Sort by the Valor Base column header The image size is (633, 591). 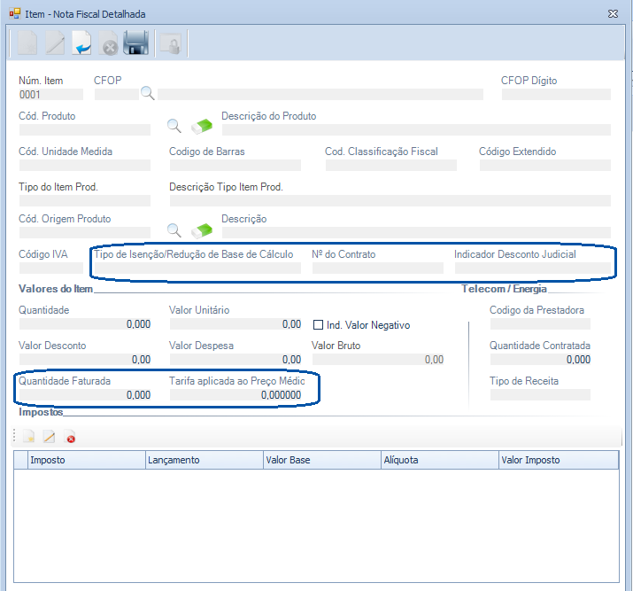pyautogui.click(x=322, y=460)
